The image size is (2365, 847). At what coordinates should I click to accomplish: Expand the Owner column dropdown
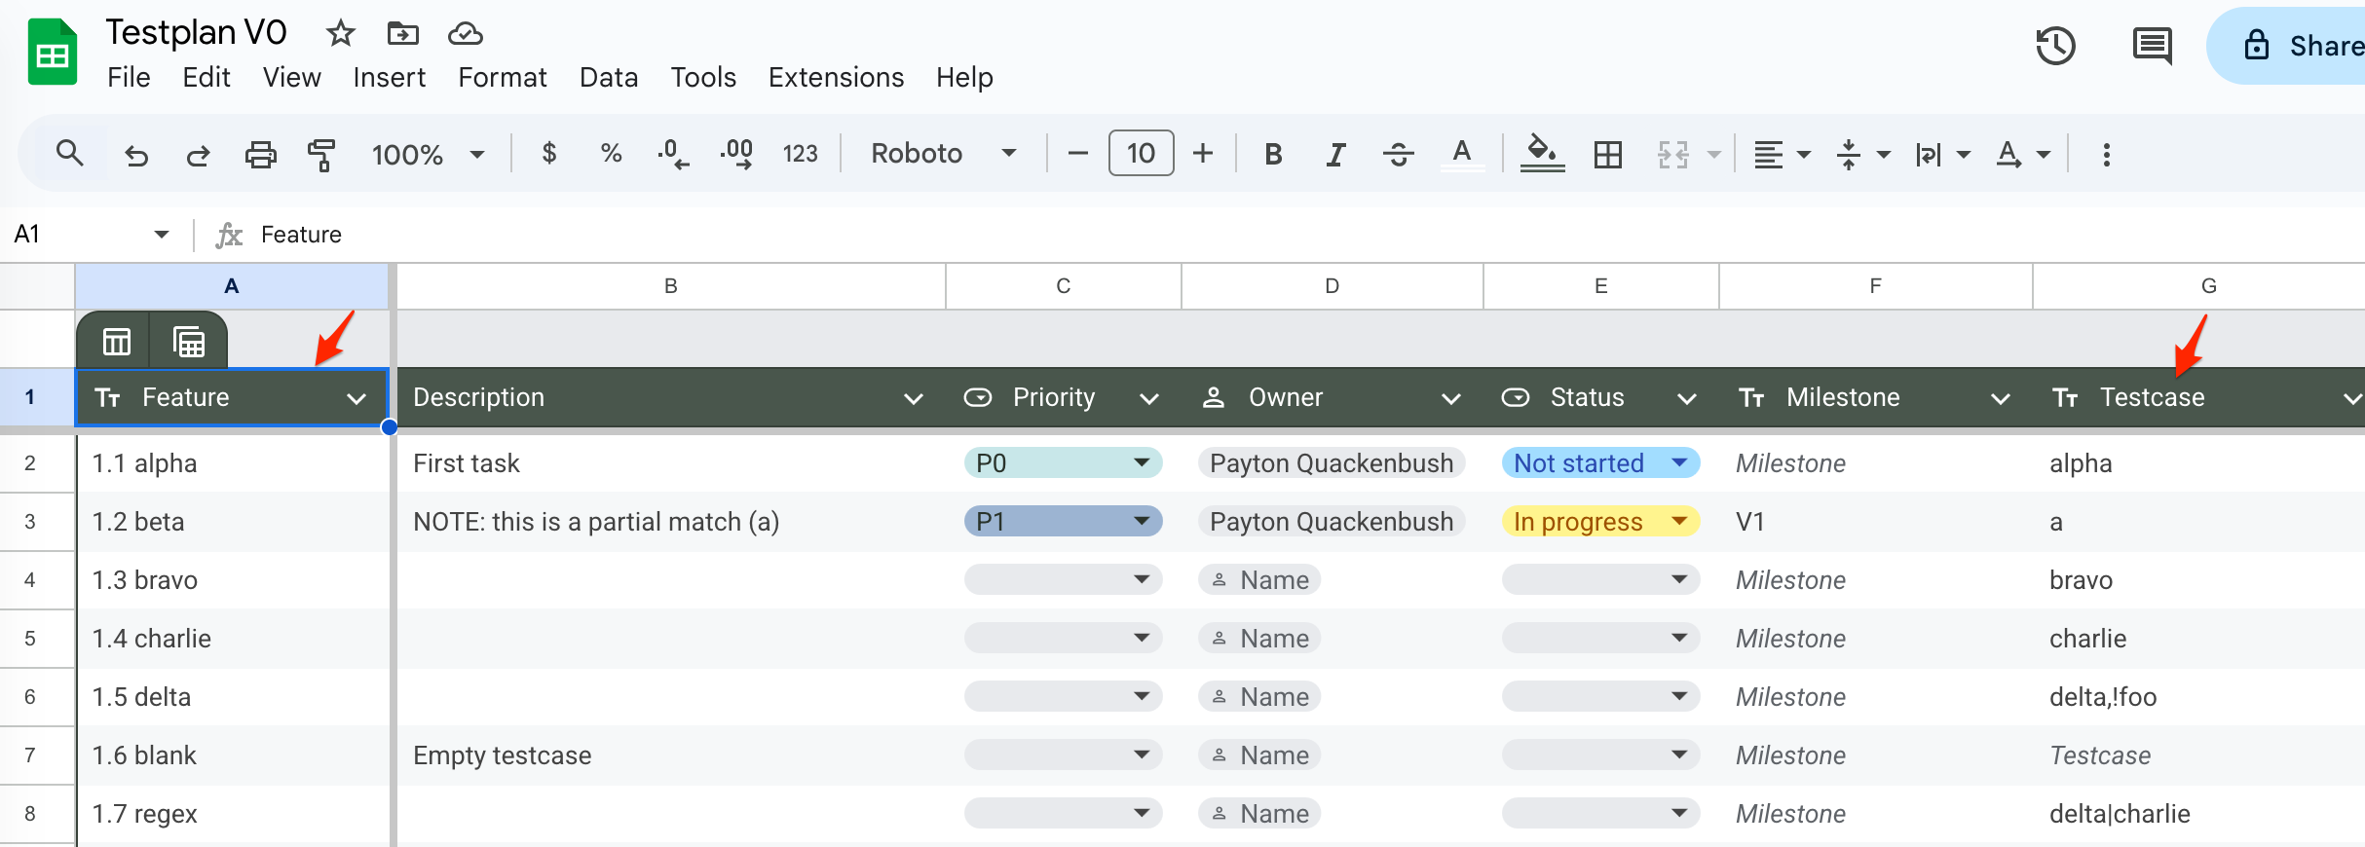[1451, 398]
